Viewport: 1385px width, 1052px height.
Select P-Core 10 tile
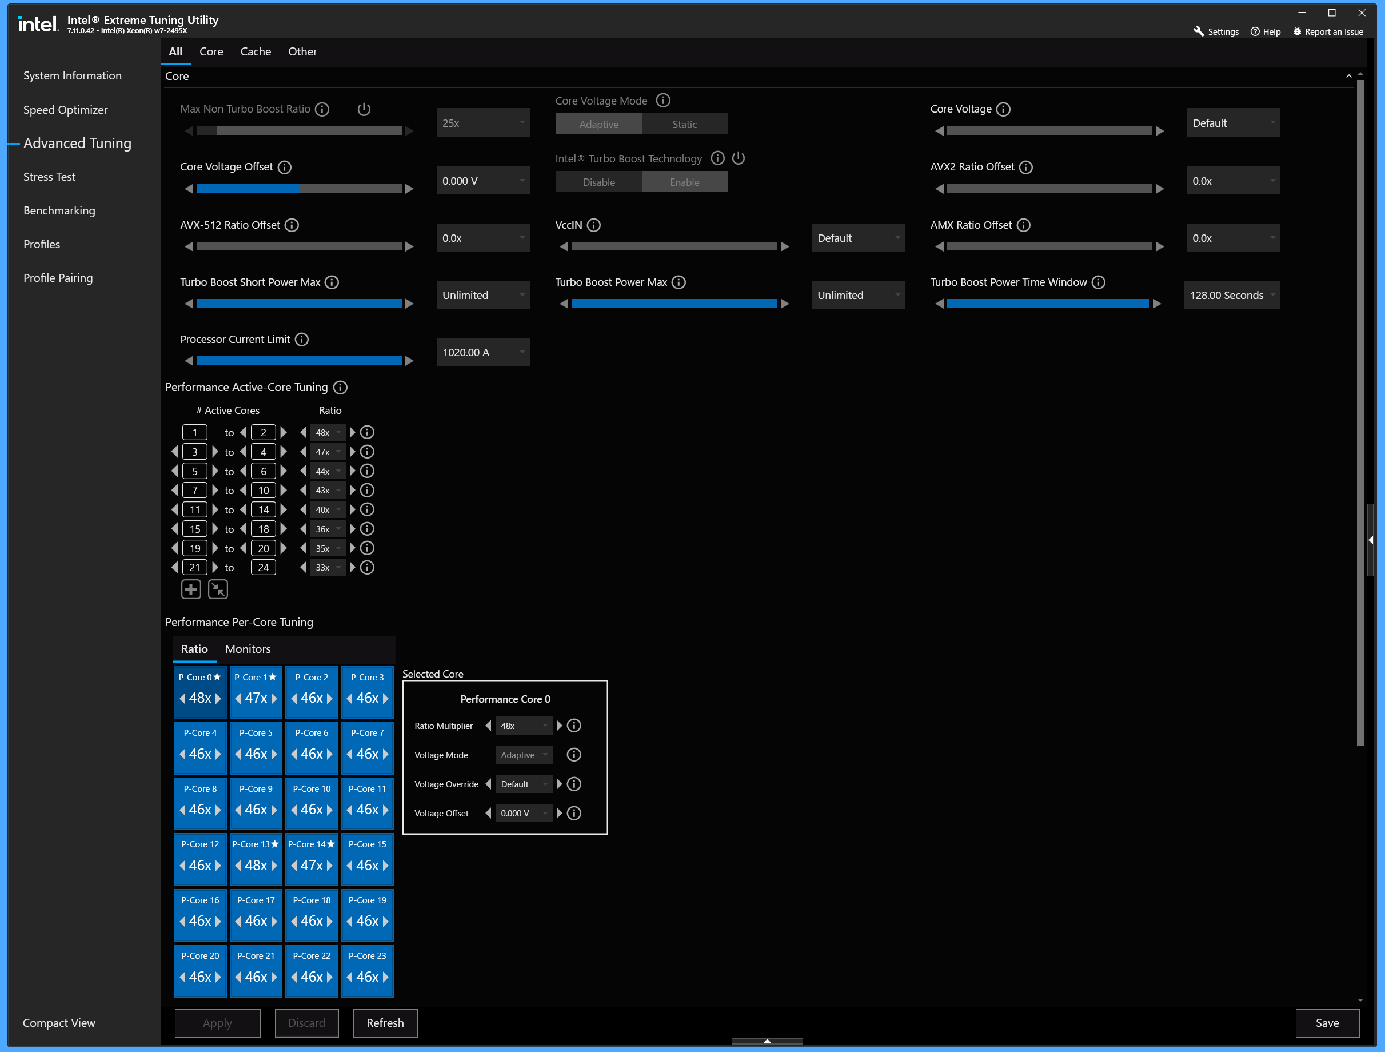pyautogui.click(x=311, y=803)
